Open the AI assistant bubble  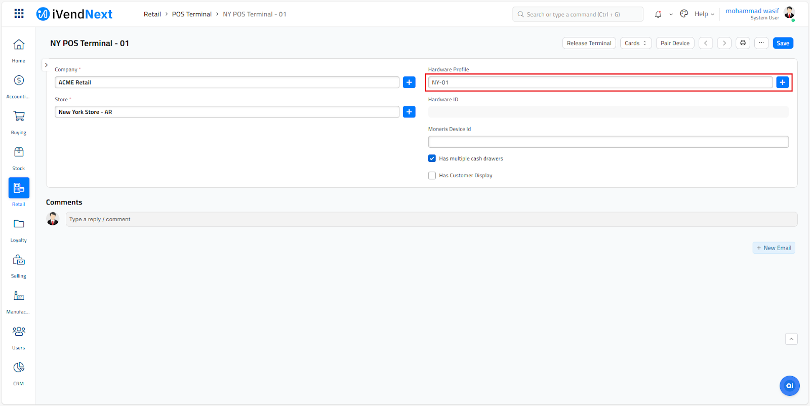coord(790,386)
